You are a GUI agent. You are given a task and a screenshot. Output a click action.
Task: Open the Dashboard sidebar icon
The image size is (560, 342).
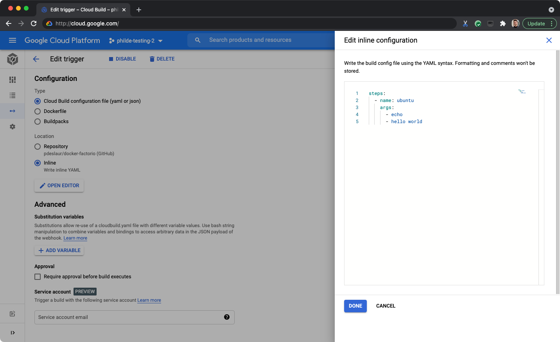[13, 80]
